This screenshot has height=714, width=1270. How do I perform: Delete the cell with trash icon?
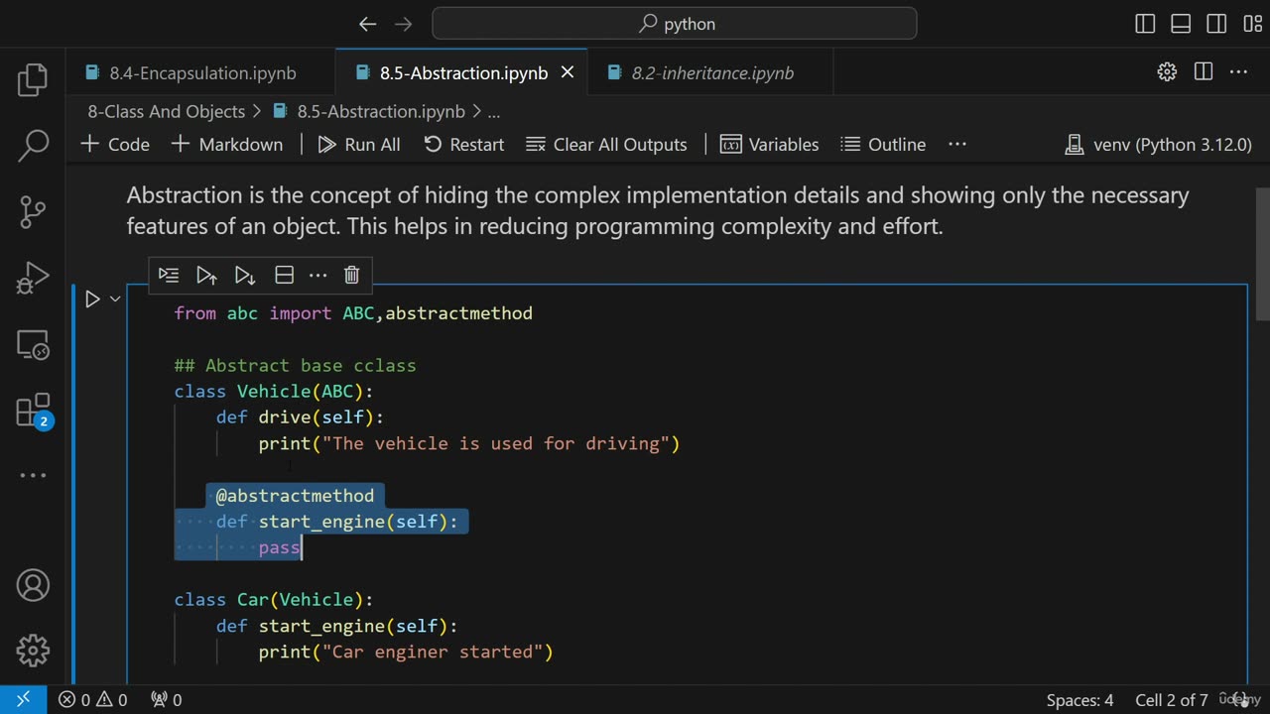[351, 275]
